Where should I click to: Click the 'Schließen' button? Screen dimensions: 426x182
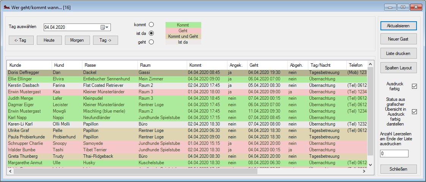[x=398, y=169]
